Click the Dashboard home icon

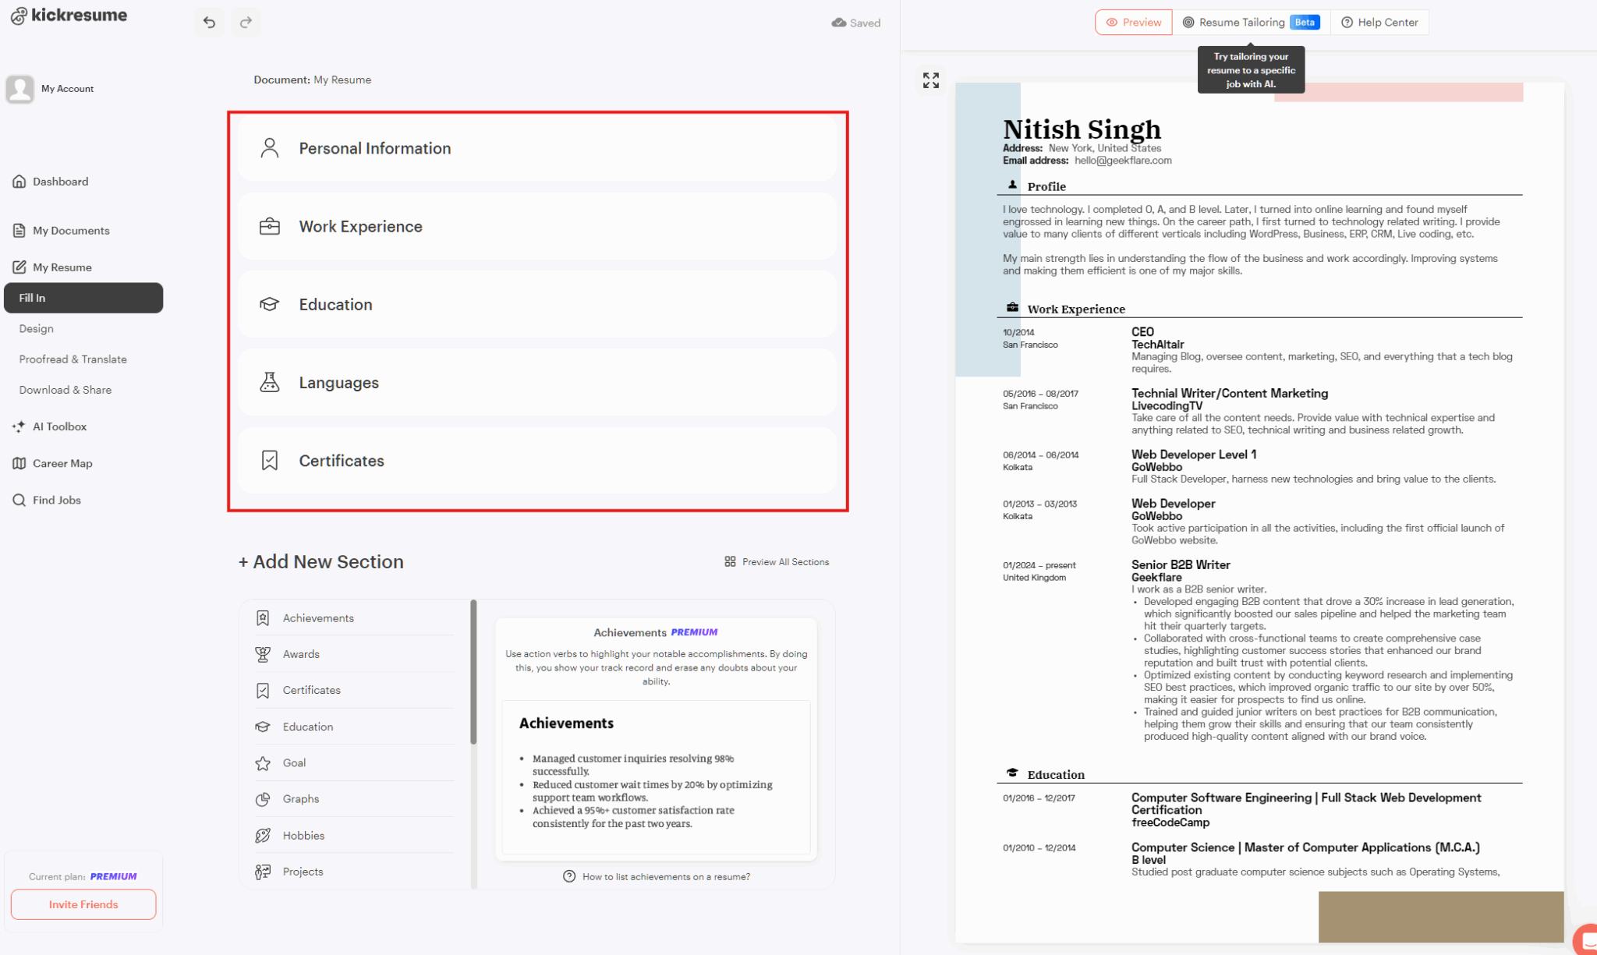pos(19,182)
